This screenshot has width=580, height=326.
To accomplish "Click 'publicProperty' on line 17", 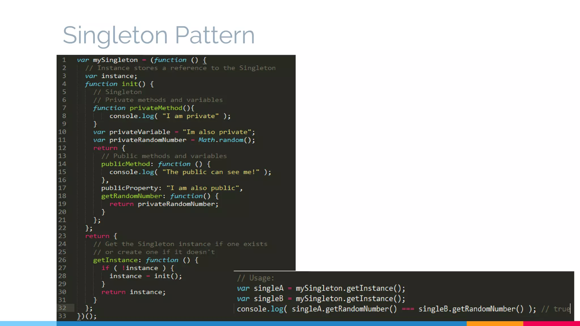I will [130, 188].
